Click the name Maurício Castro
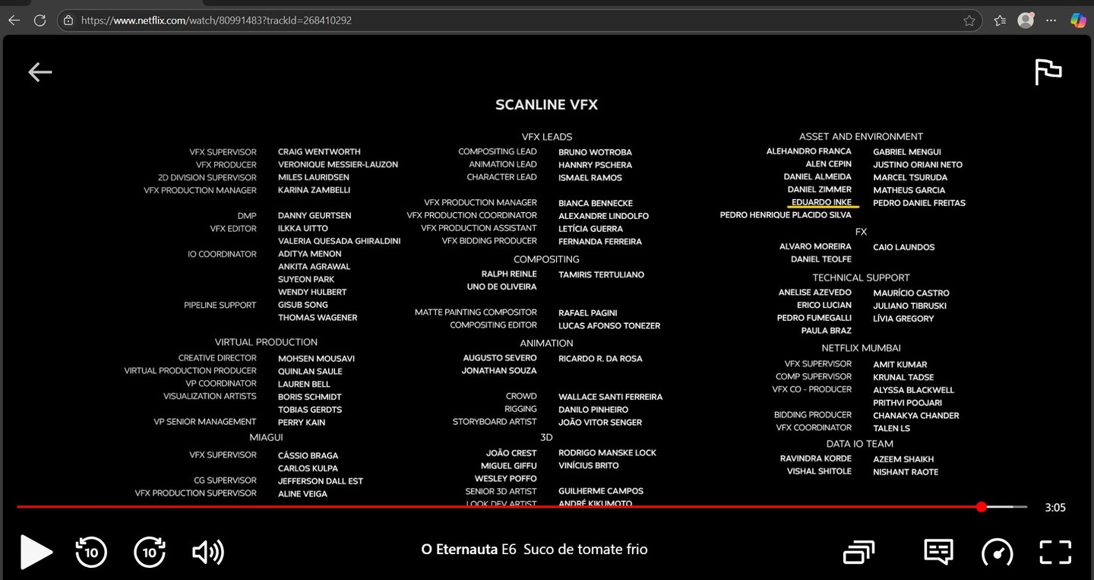 pyautogui.click(x=911, y=293)
